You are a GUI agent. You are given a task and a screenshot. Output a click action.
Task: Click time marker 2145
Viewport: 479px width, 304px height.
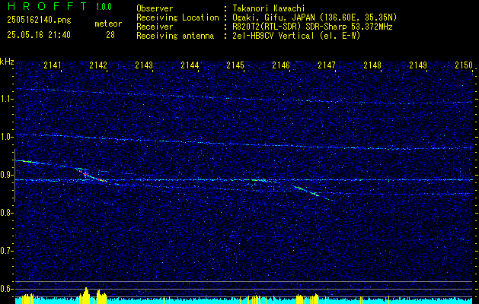point(235,65)
